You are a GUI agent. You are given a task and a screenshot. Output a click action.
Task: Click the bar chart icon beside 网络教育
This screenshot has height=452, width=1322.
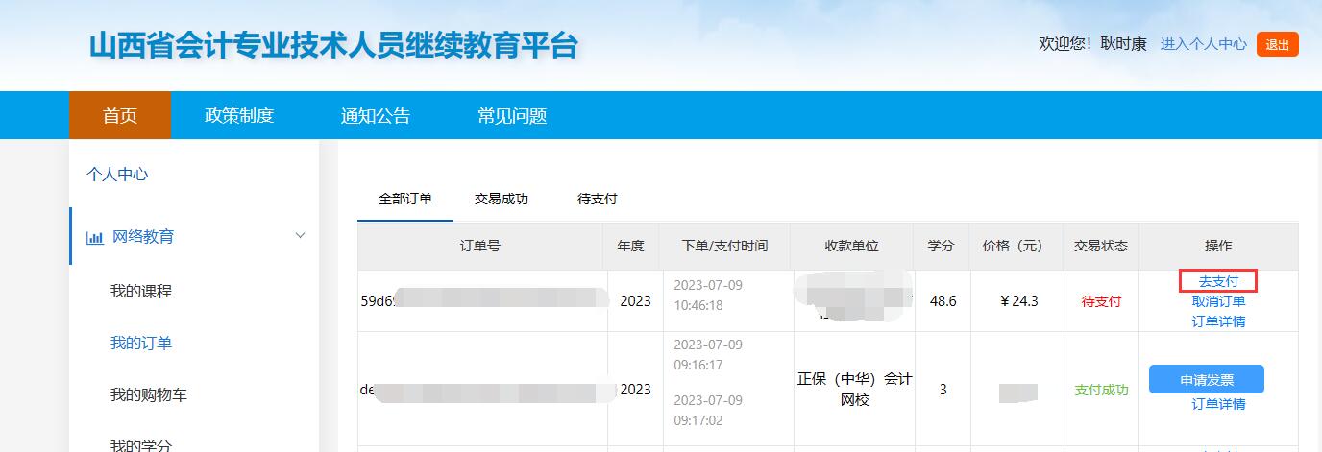pyautogui.click(x=95, y=237)
